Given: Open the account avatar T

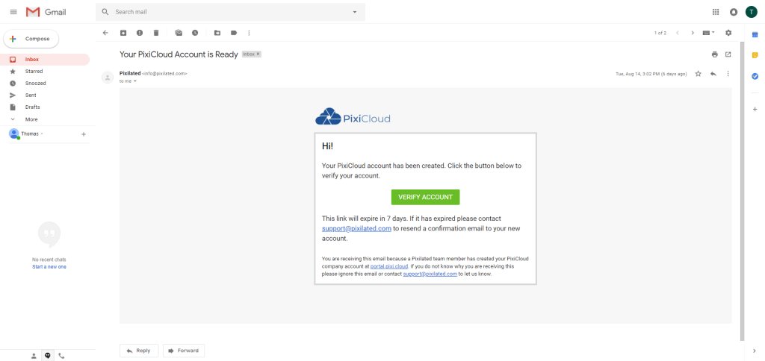Looking at the screenshot, I should pos(752,12).
